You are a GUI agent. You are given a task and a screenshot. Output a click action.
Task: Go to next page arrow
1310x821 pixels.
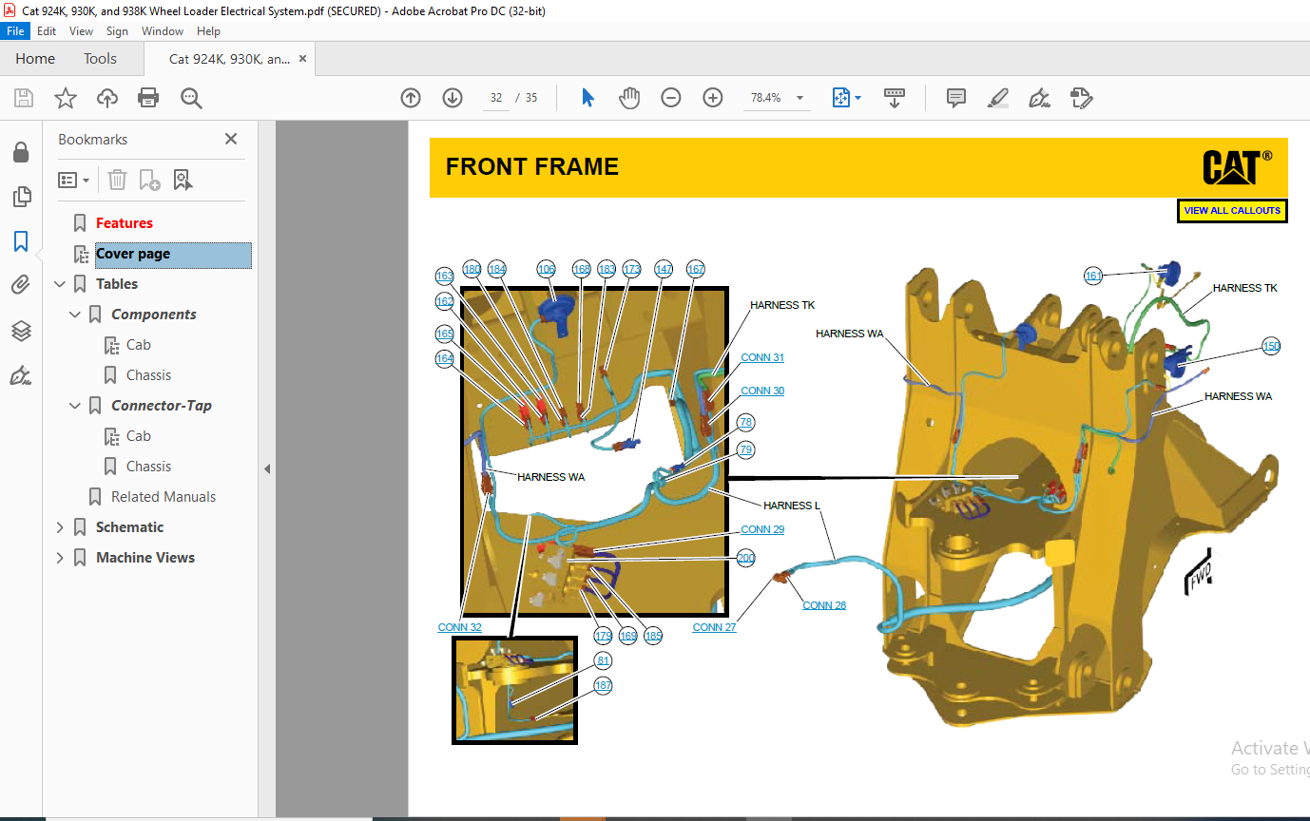point(453,98)
